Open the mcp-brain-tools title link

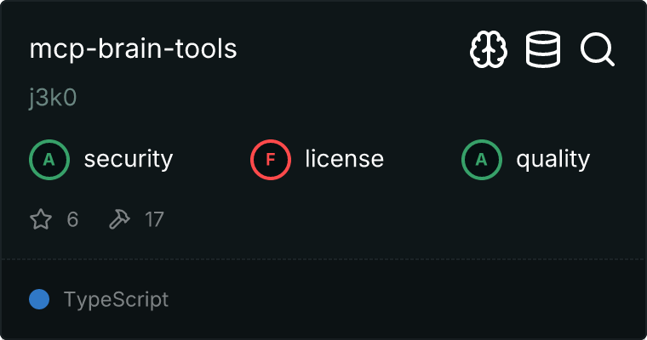coord(133,49)
